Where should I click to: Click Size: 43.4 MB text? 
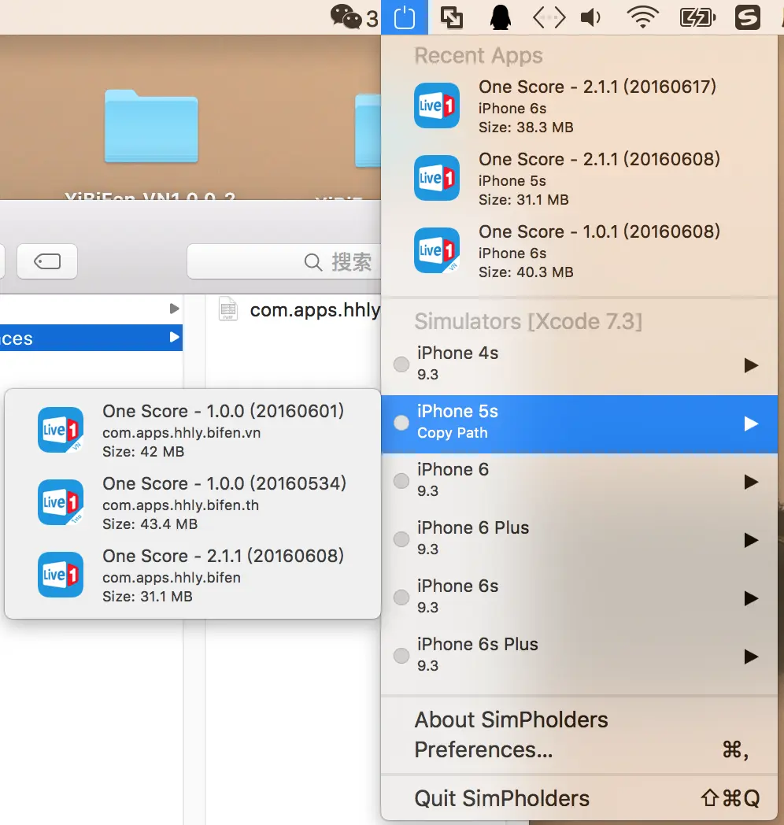point(150,524)
